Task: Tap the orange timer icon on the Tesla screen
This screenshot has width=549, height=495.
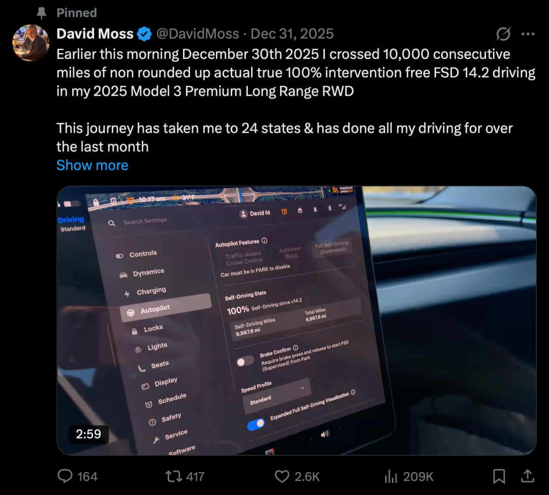Action: point(285,212)
